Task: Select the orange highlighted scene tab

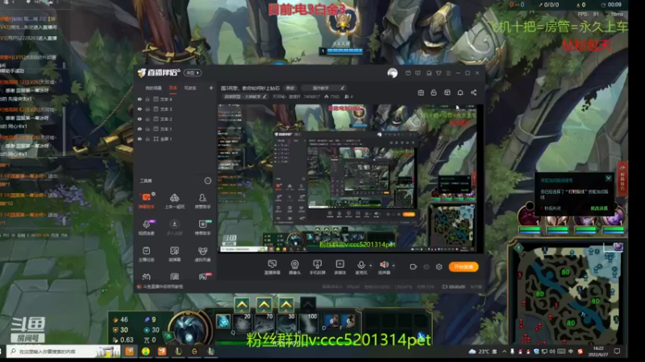Action: pos(173,88)
